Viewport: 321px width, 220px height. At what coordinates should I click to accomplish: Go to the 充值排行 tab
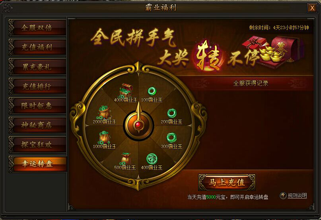click(x=37, y=86)
